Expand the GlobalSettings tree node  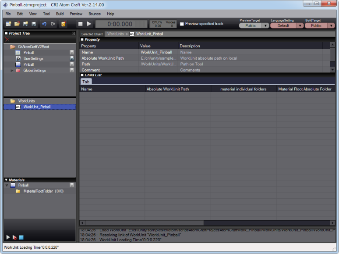[x=12, y=70]
